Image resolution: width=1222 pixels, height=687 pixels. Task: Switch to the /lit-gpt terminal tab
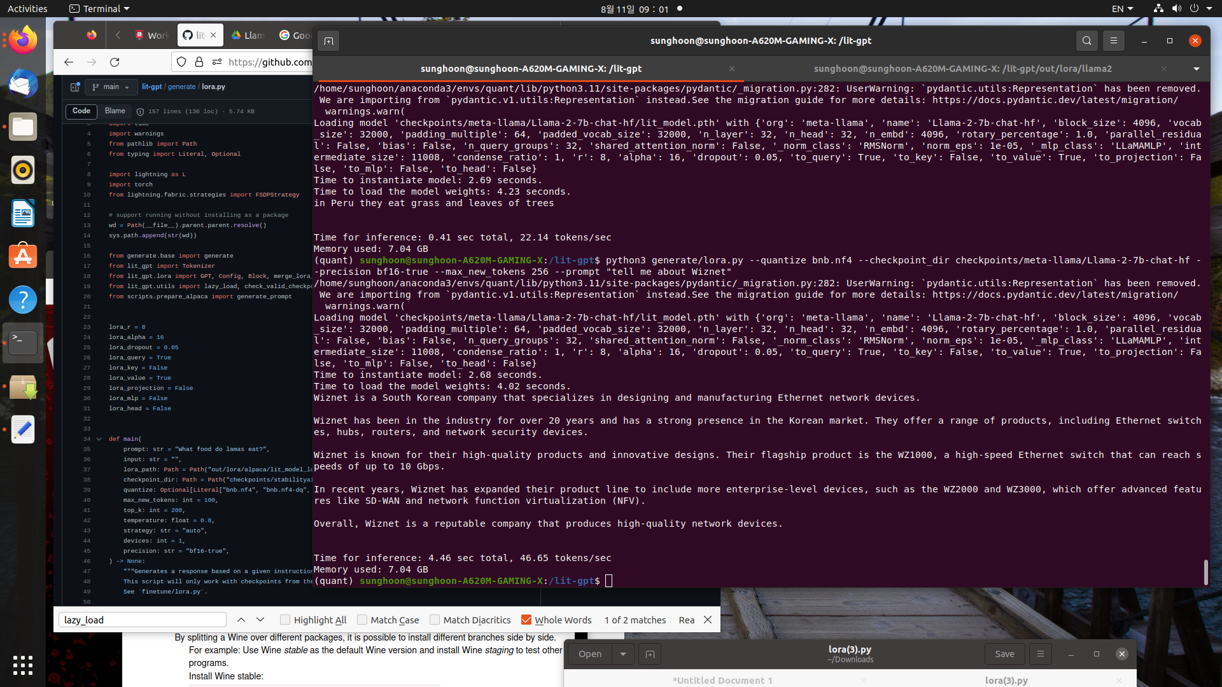(530, 69)
